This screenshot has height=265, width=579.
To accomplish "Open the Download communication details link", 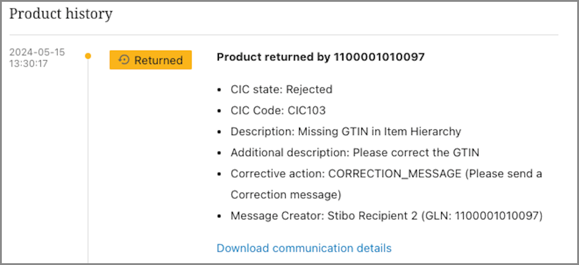I will (x=304, y=248).
